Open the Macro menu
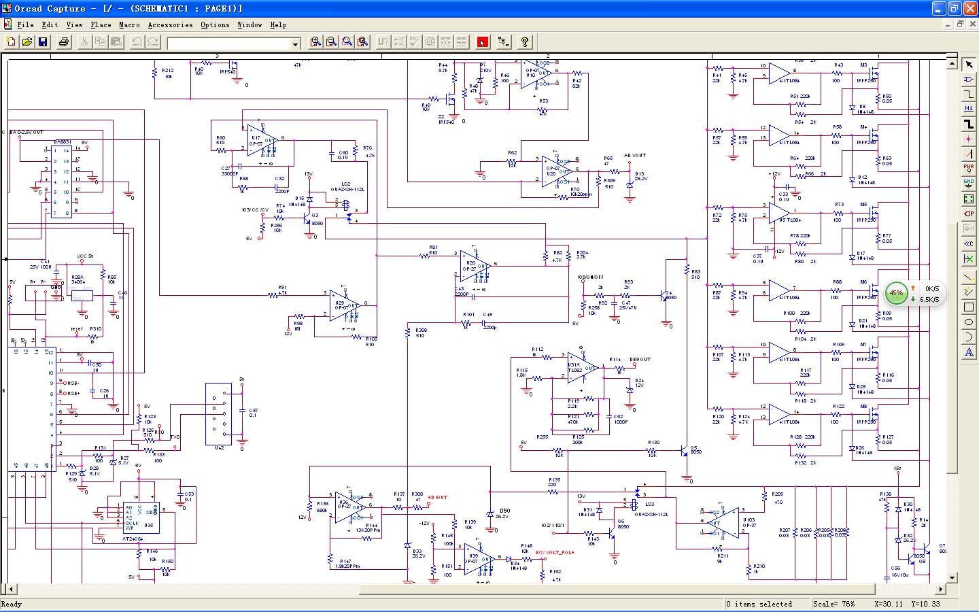The image size is (979, 612). pyautogui.click(x=129, y=24)
